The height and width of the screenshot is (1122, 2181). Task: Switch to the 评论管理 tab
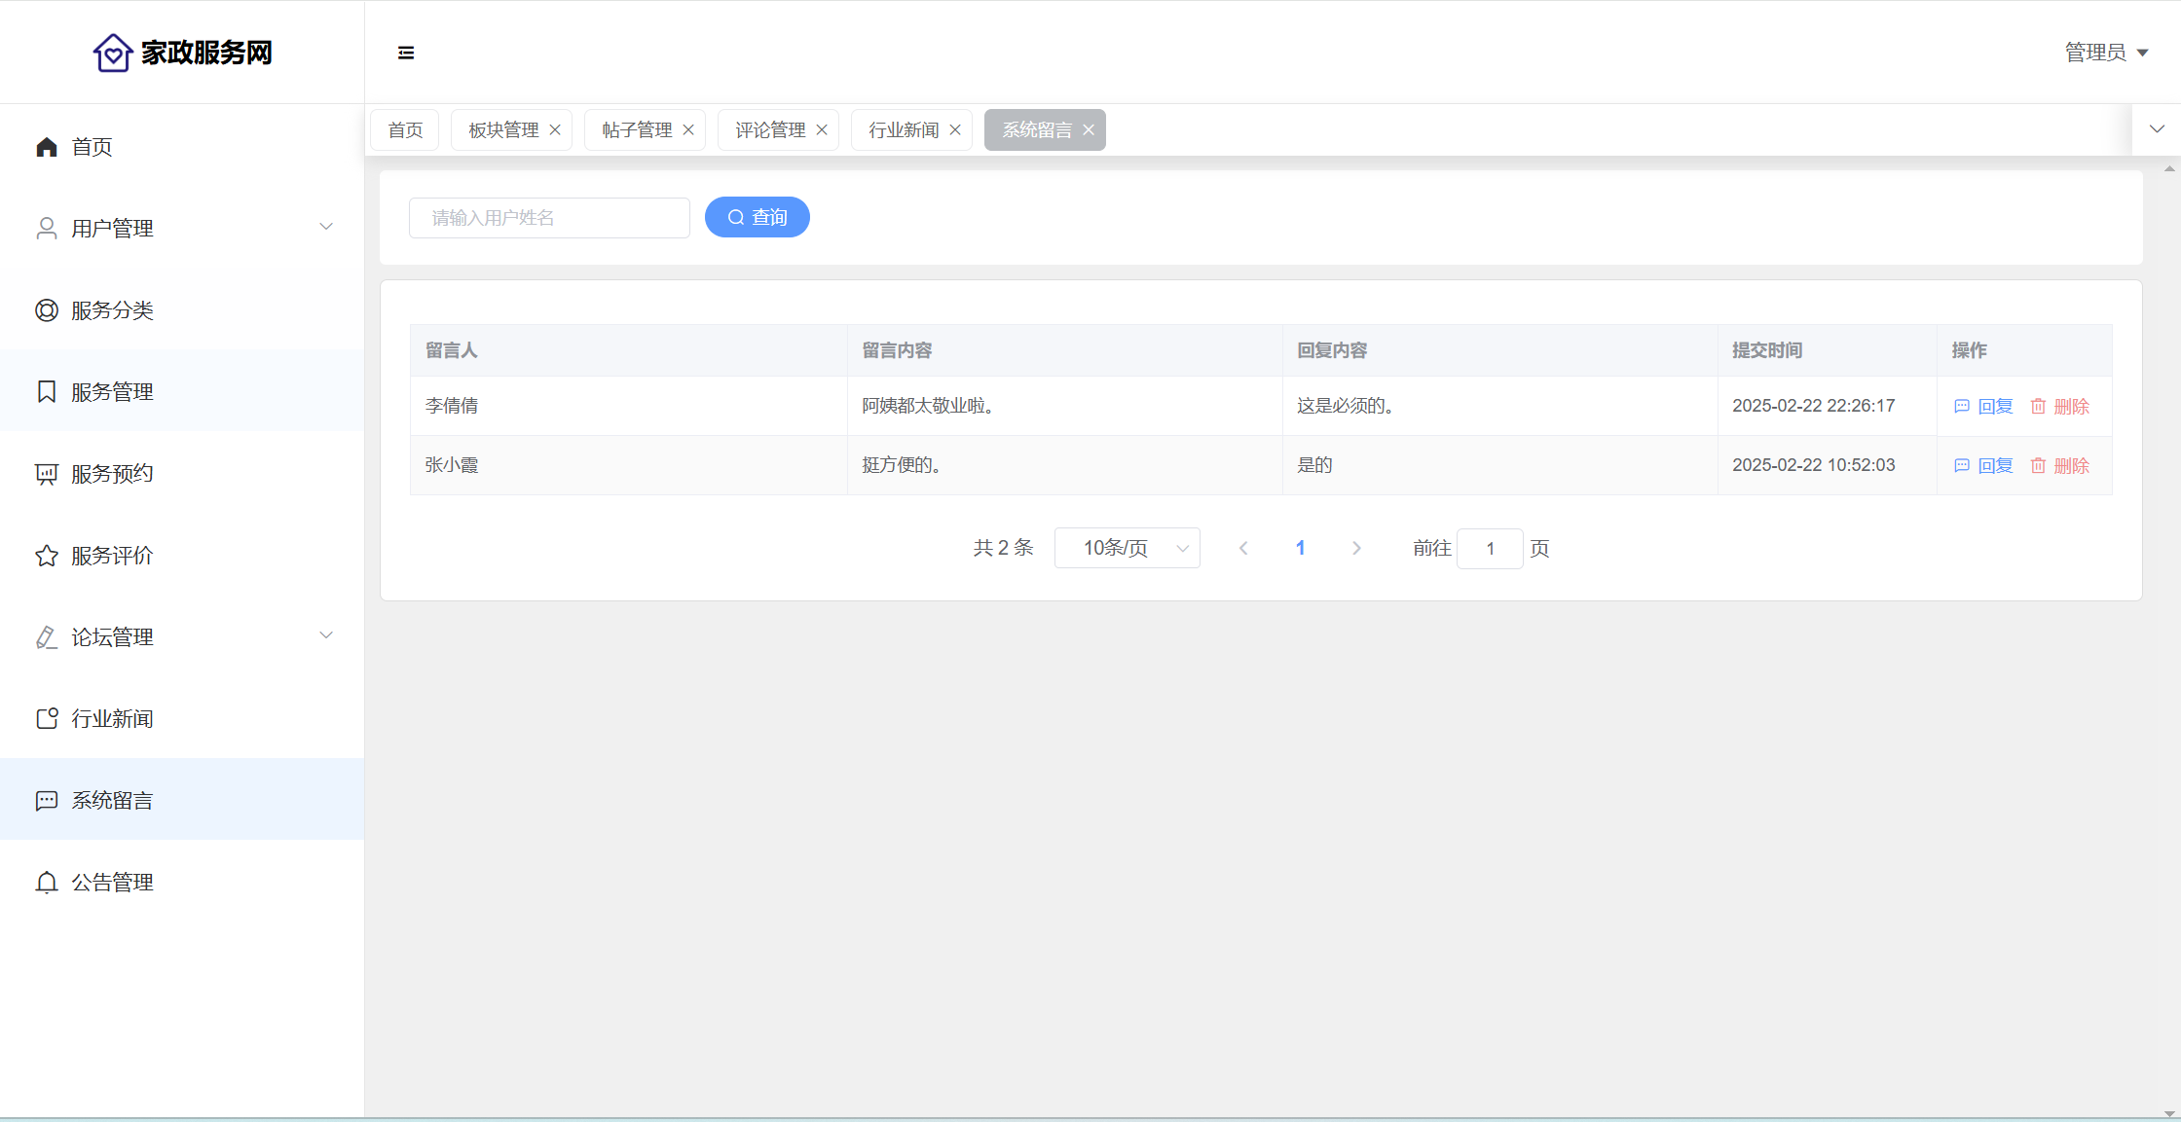pyautogui.click(x=770, y=130)
